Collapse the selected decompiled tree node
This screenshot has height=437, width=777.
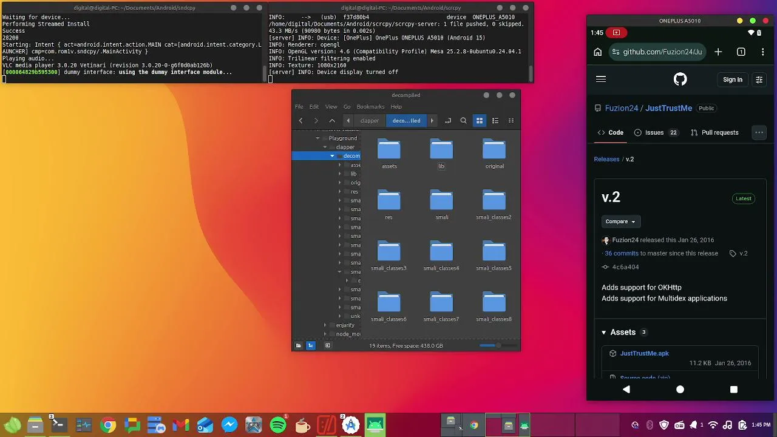pyautogui.click(x=332, y=156)
